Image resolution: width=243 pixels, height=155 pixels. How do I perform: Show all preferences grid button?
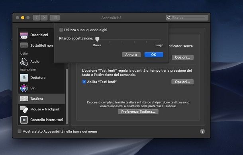(55, 18)
